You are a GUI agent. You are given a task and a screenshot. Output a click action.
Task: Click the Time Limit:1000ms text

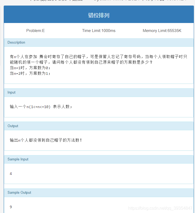pyautogui.click(x=99, y=31)
